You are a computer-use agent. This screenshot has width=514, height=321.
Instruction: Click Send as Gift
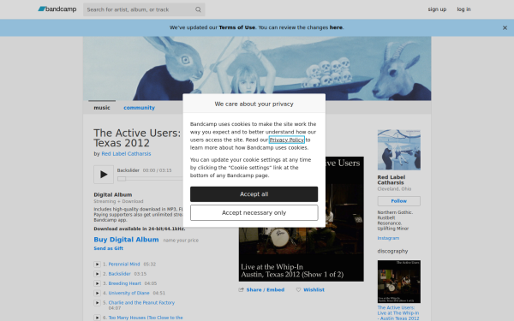tap(109, 248)
